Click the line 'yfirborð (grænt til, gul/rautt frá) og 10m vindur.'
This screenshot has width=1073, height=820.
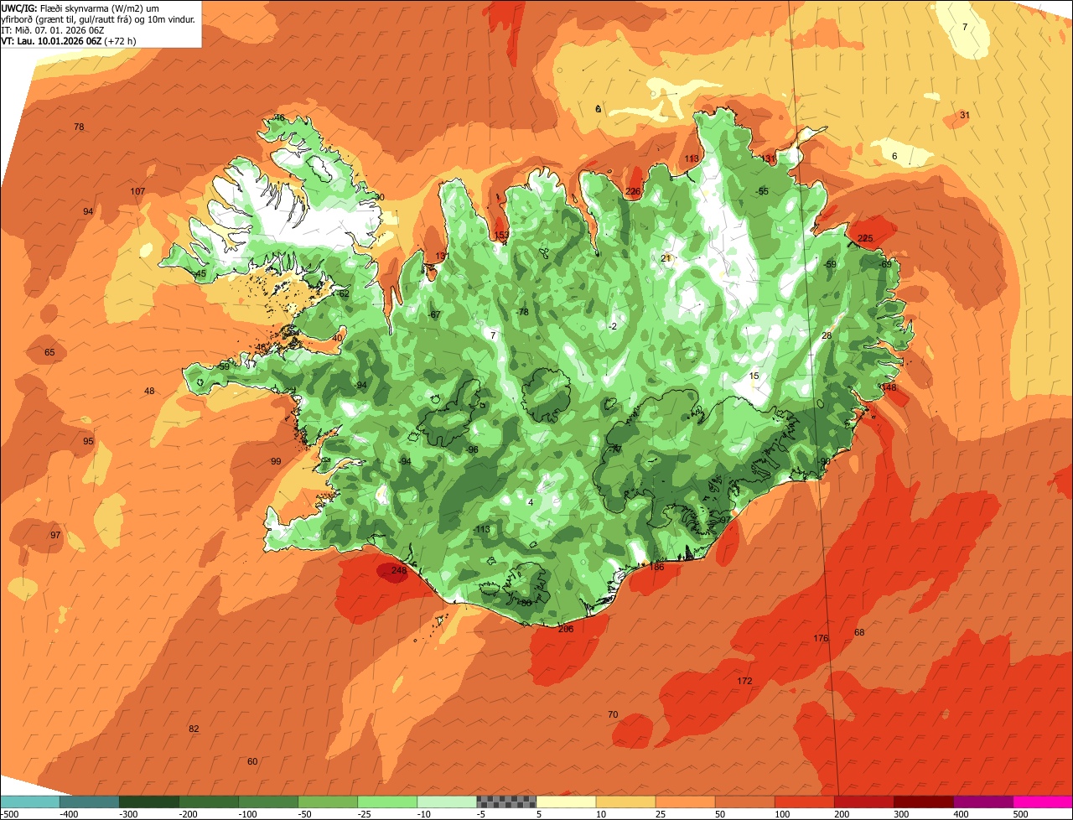pyautogui.click(x=99, y=18)
